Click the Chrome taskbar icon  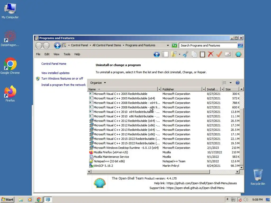(x=39, y=200)
